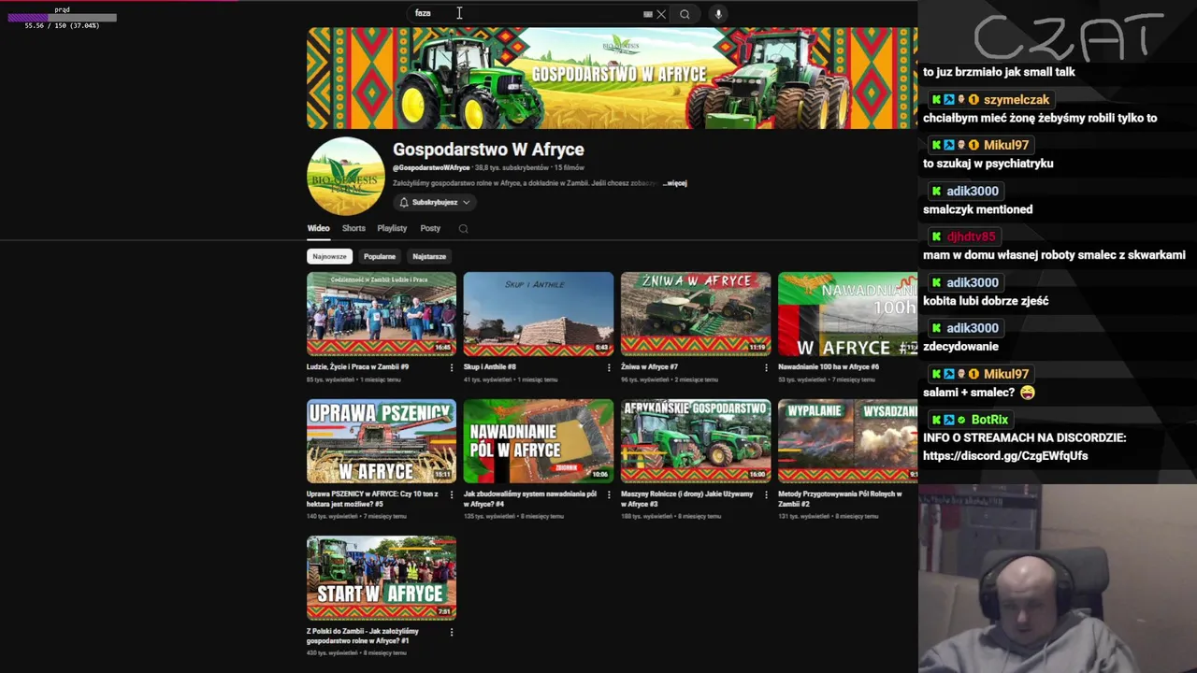Open three-dot menu for 'Skup i Anthile #8'

click(609, 368)
